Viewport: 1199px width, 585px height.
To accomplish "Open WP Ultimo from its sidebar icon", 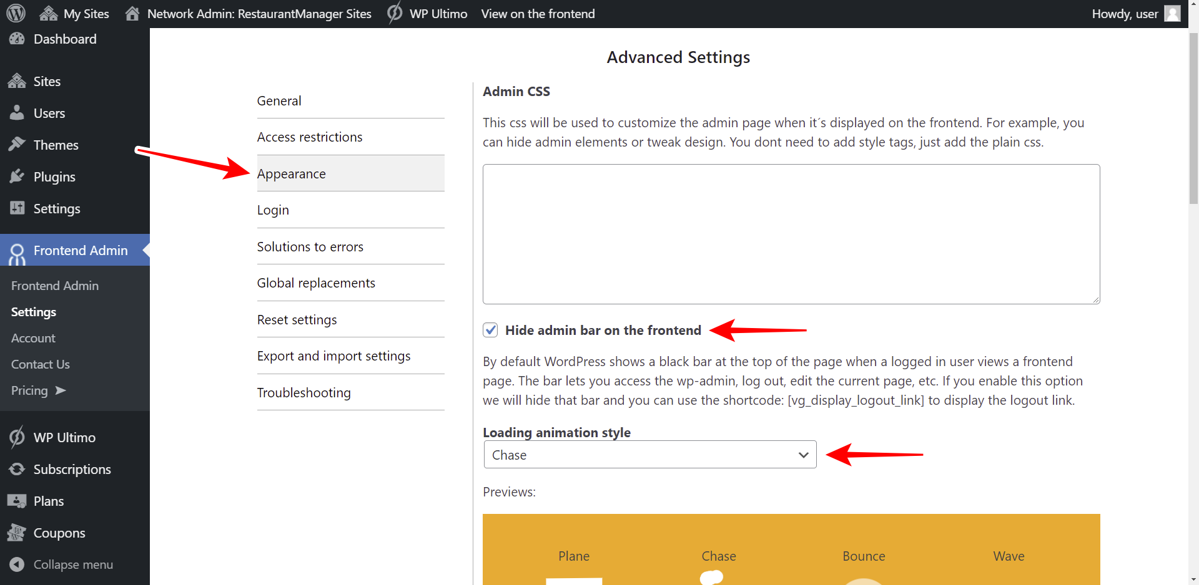I will [x=17, y=437].
